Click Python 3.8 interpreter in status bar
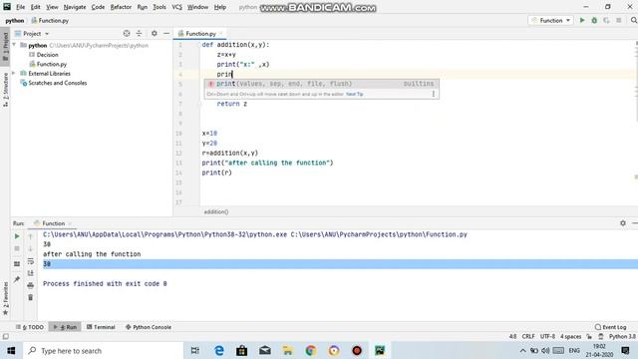 pyautogui.click(x=622, y=337)
